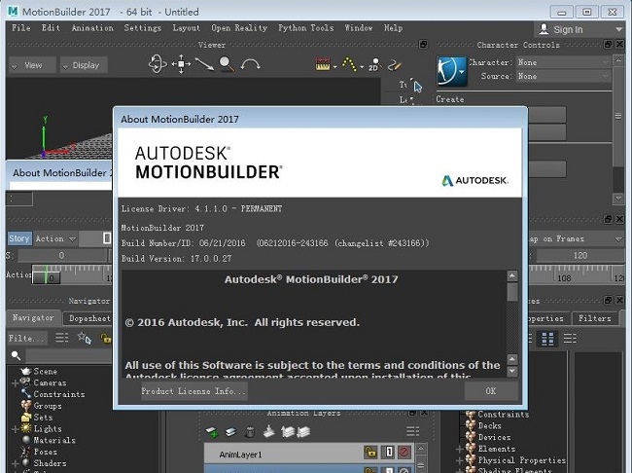Open the Display dropdown in Viewer
The width and height of the screenshot is (632, 473).
pyautogui.click(x=84, y=65)
